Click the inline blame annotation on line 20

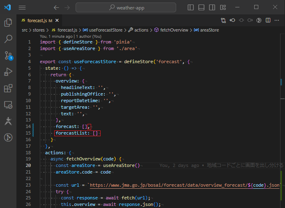click(x=221, y=165)
